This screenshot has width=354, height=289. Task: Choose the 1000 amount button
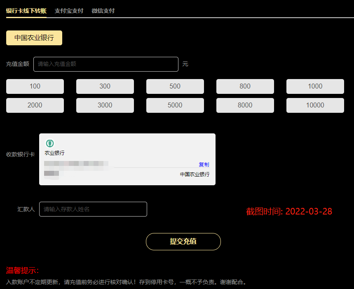(315, 86)
